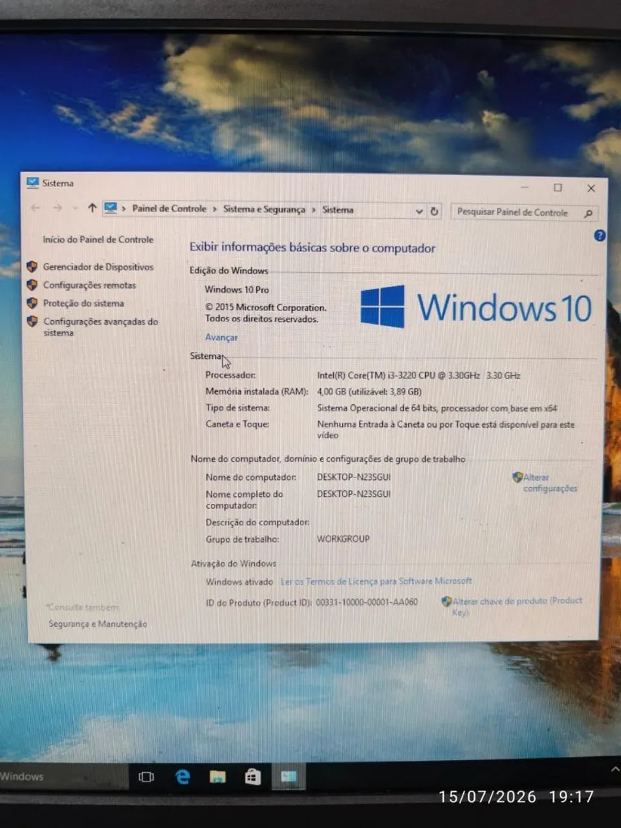Close the Sistema window
This screenshot has height=828, width=621.
pyautogui.click(x=591, y=188)
